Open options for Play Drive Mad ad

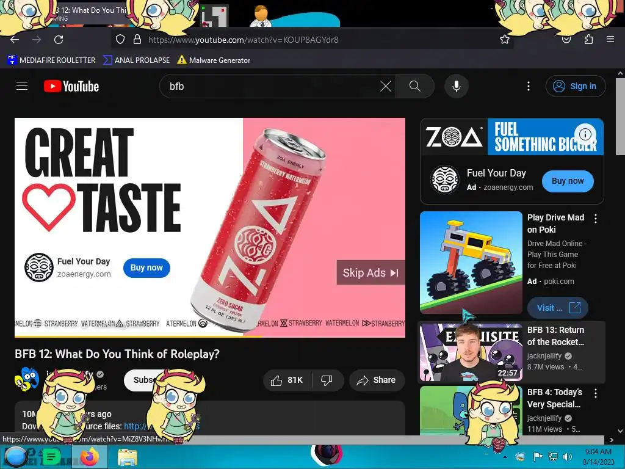596,219
